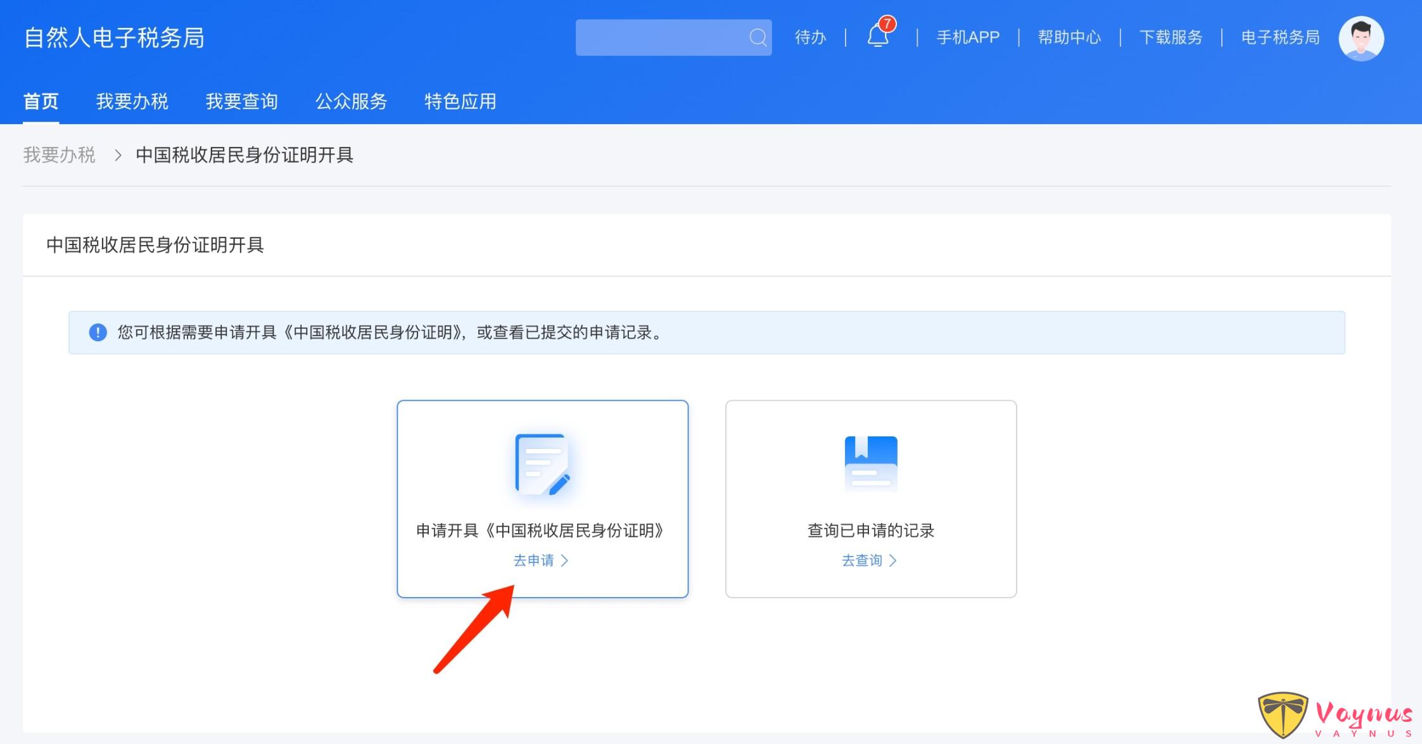Switch to the 公众服务 tab

(352, 101)
